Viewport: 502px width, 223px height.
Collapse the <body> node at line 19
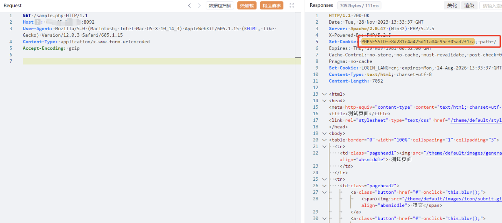324,133
